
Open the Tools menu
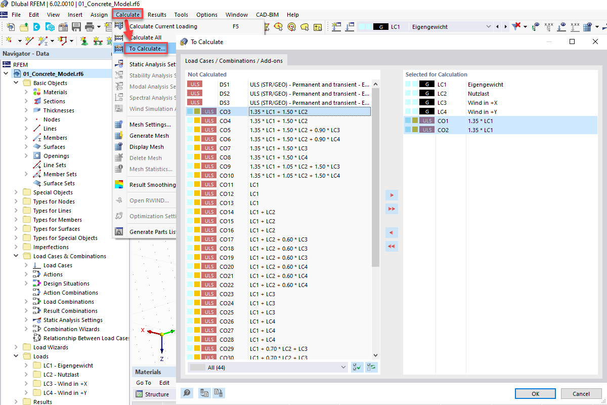point(181,15)
